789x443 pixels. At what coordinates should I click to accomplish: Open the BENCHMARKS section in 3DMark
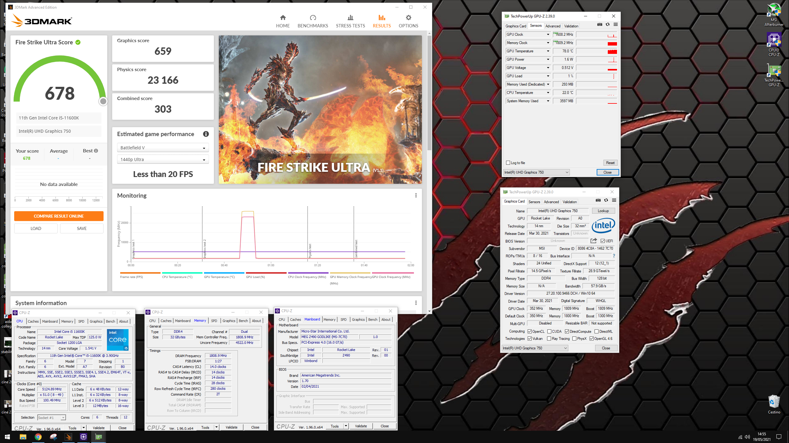(x=313, y=21)
